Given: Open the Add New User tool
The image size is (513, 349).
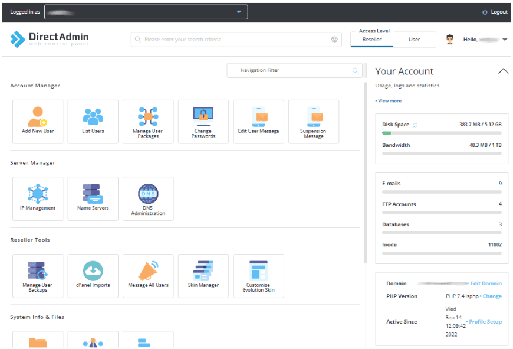Looking at the screenshot, I should pyautogui.click(x=38, y=122).
